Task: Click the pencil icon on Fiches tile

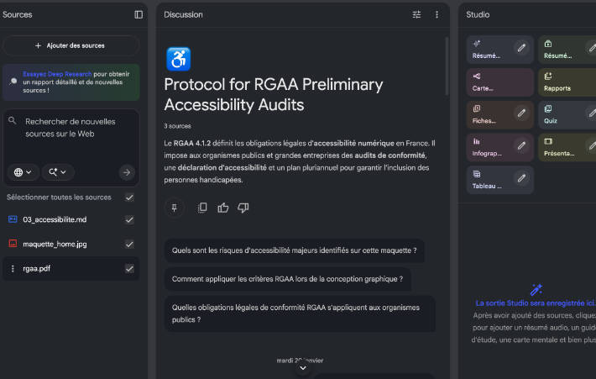Action: (x=521, y=114)
